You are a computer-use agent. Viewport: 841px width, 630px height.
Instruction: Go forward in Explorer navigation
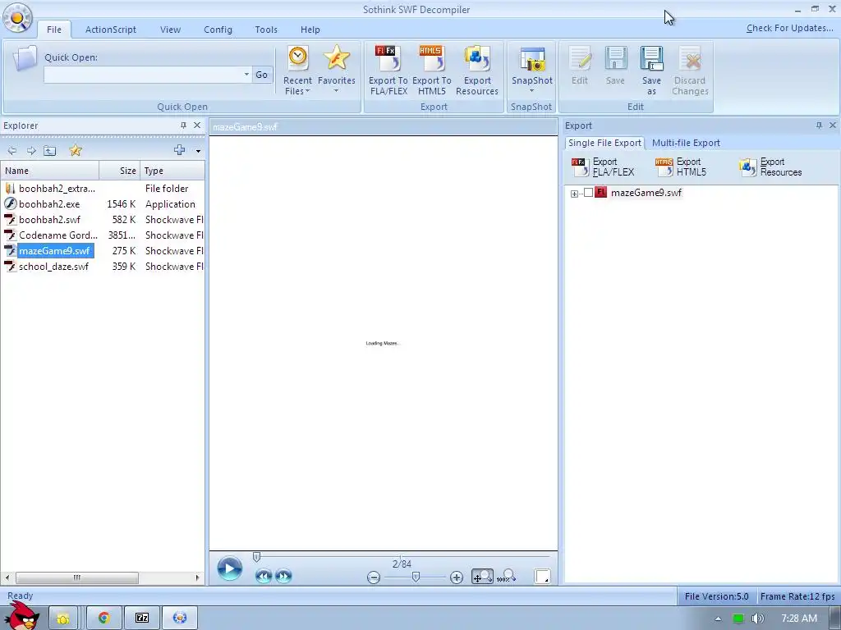(x=31, y=151)
